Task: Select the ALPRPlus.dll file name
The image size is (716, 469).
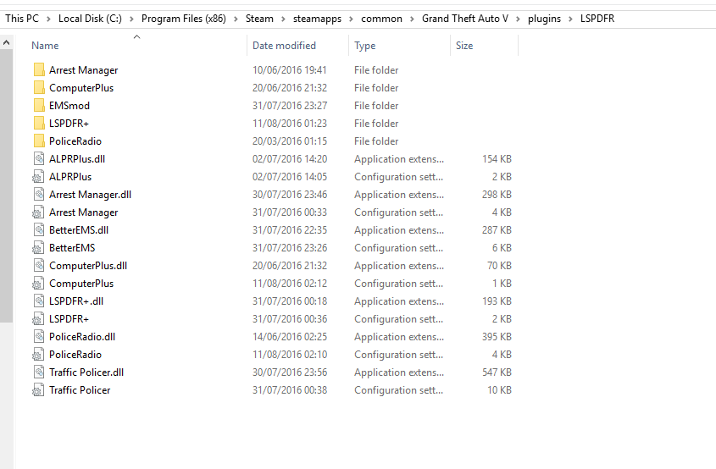Action: (77, 159)
